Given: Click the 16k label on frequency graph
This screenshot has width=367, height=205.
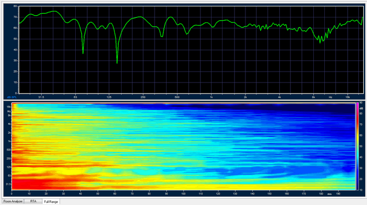Looking at the screenshot, I should point(348,97).
